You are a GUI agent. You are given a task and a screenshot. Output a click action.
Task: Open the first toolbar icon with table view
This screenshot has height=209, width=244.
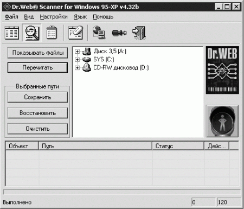(12, 33)
